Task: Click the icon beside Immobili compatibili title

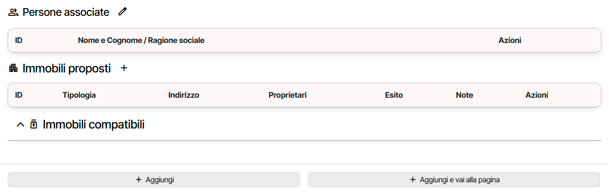Action: pos(34,124)
